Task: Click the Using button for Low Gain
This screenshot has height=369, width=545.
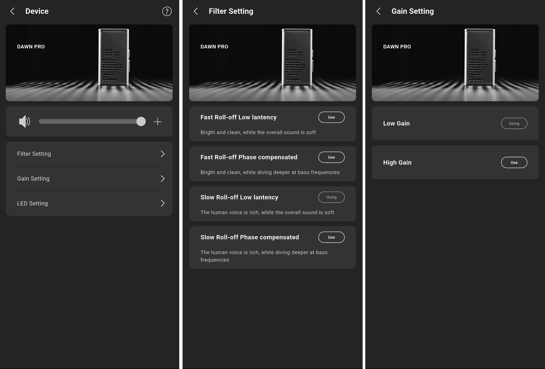Action: pos(514,124)
